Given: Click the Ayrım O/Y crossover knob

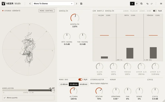Looking at the screenshot, I should [x=155, y=66].
